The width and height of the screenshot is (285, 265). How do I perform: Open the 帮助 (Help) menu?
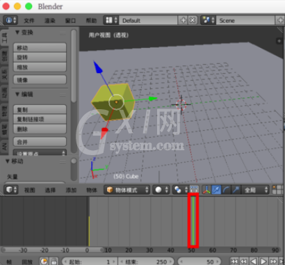[91, 21]
